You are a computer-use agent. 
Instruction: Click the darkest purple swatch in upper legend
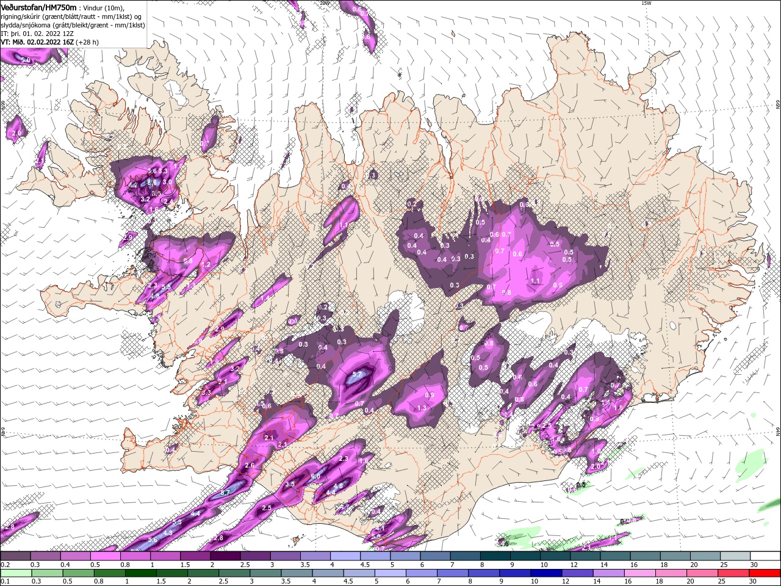point(225,556)
